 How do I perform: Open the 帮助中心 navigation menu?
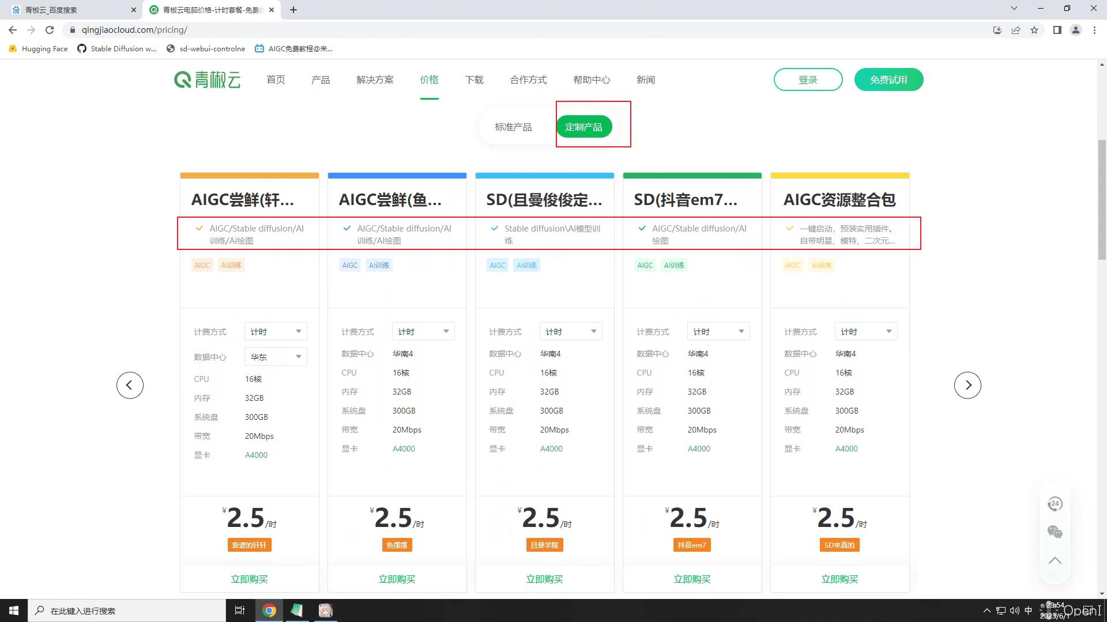[592, 80]
